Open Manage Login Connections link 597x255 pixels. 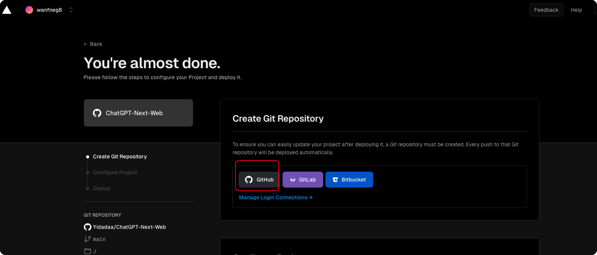coord(276,197)
